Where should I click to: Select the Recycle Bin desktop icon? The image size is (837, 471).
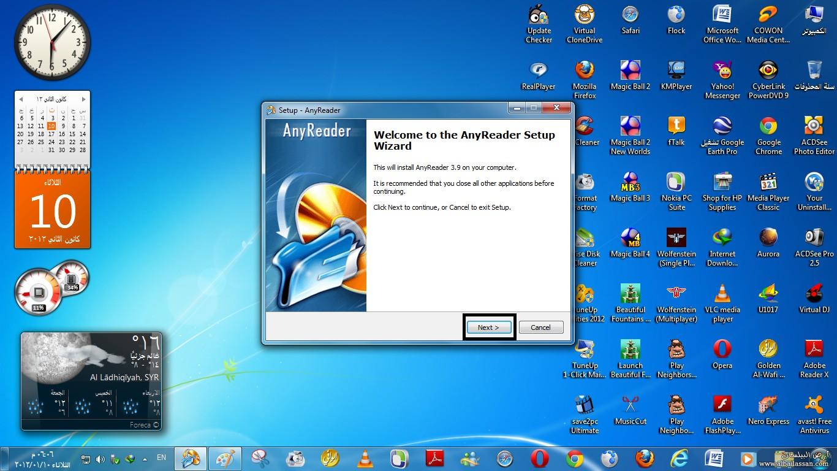click(814, 76)
